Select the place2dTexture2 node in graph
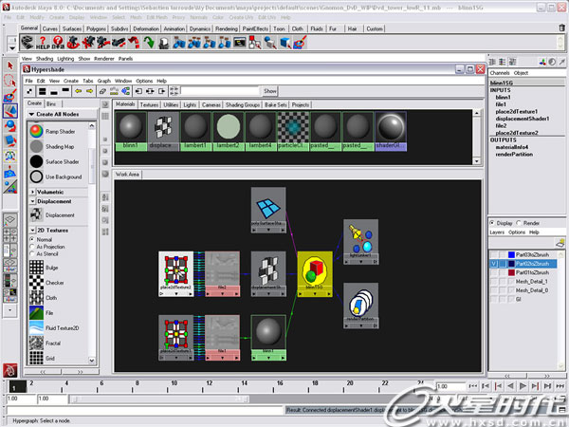569x427 pixels. [x=176, y=274]
